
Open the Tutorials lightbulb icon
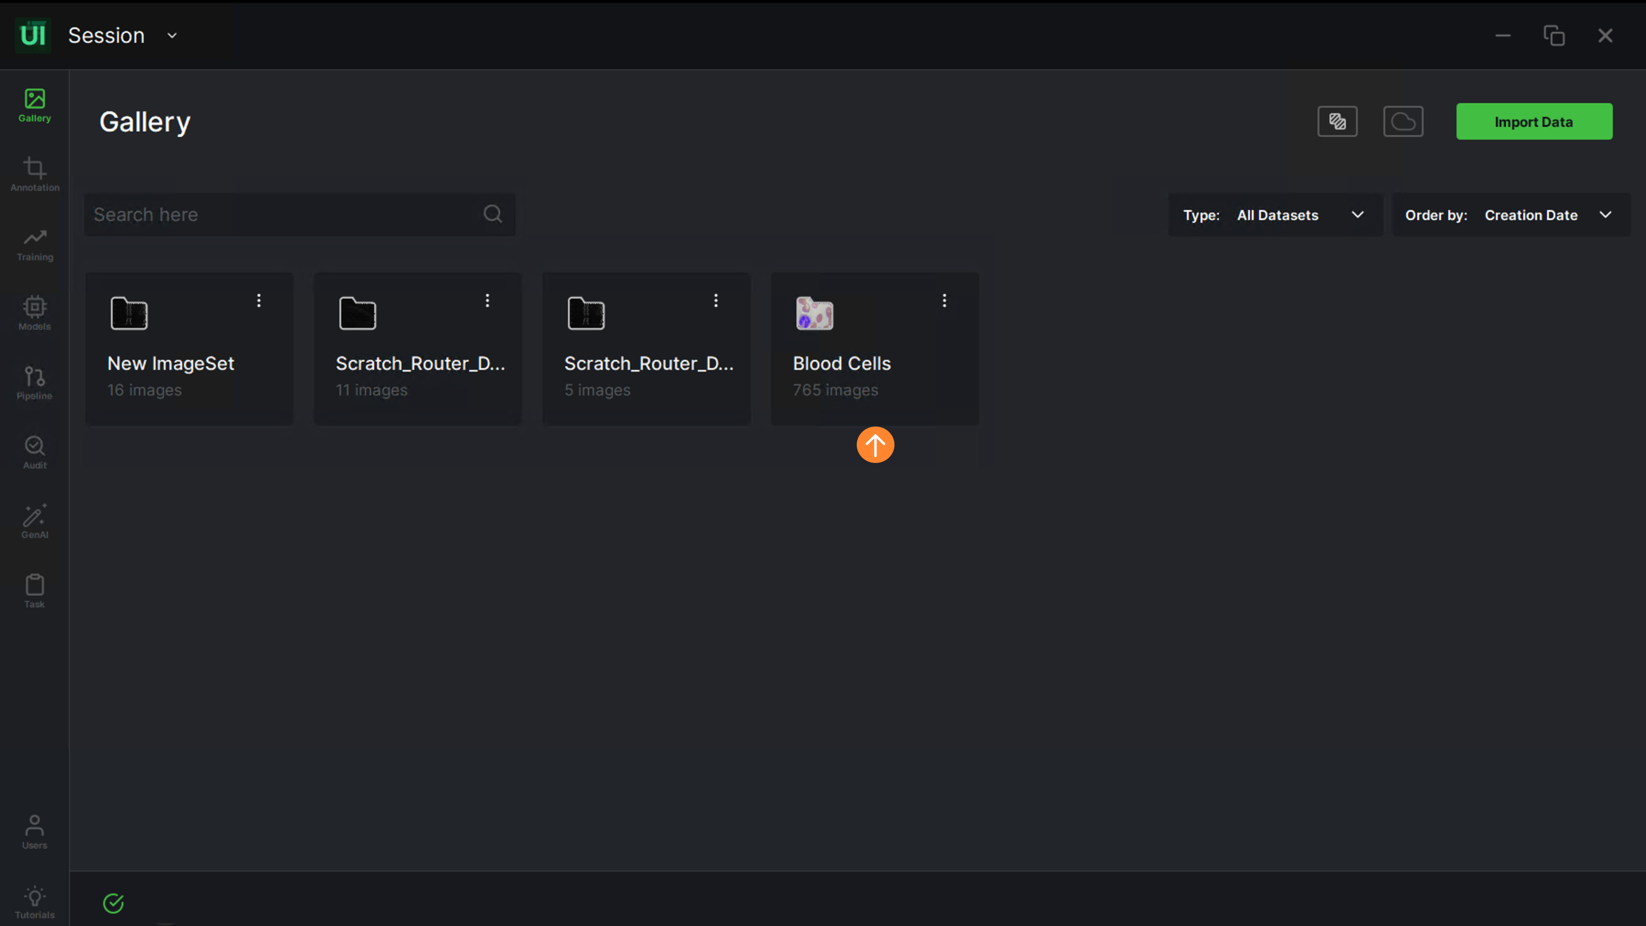coord(34,902)
